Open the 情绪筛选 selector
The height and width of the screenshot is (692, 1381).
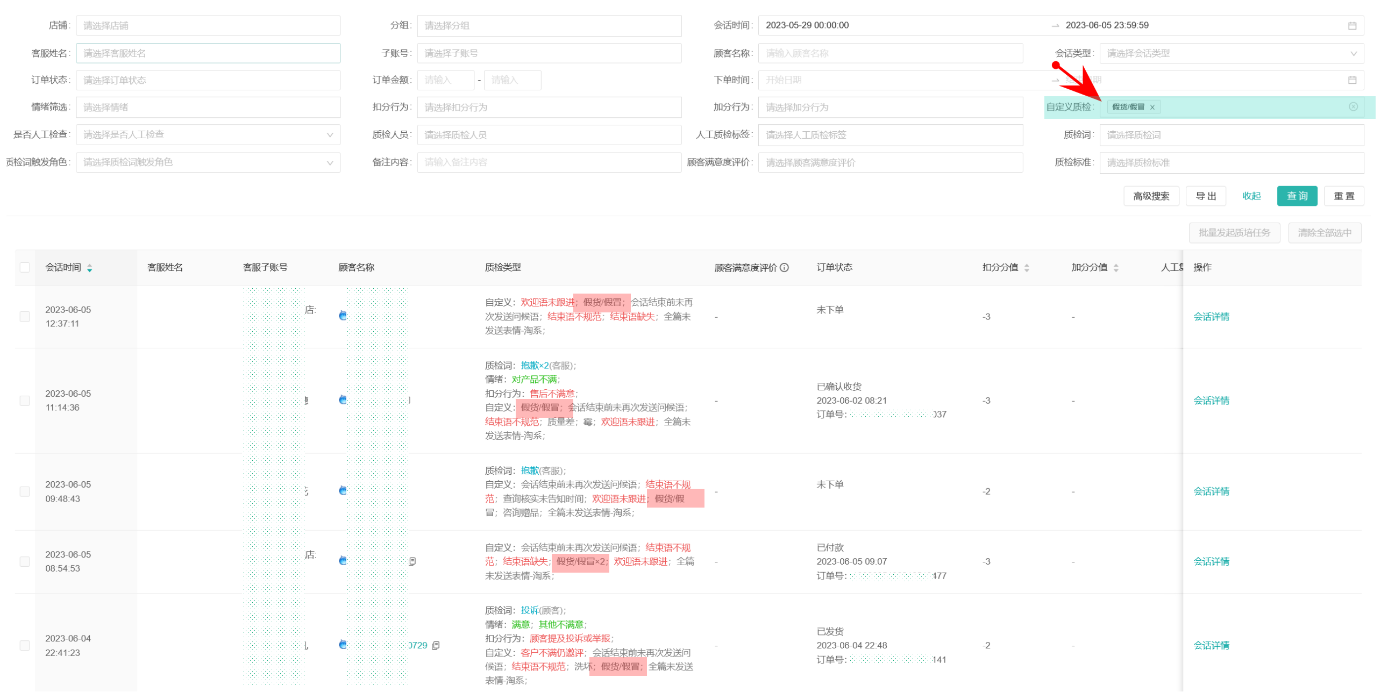(x=208, y=108)
